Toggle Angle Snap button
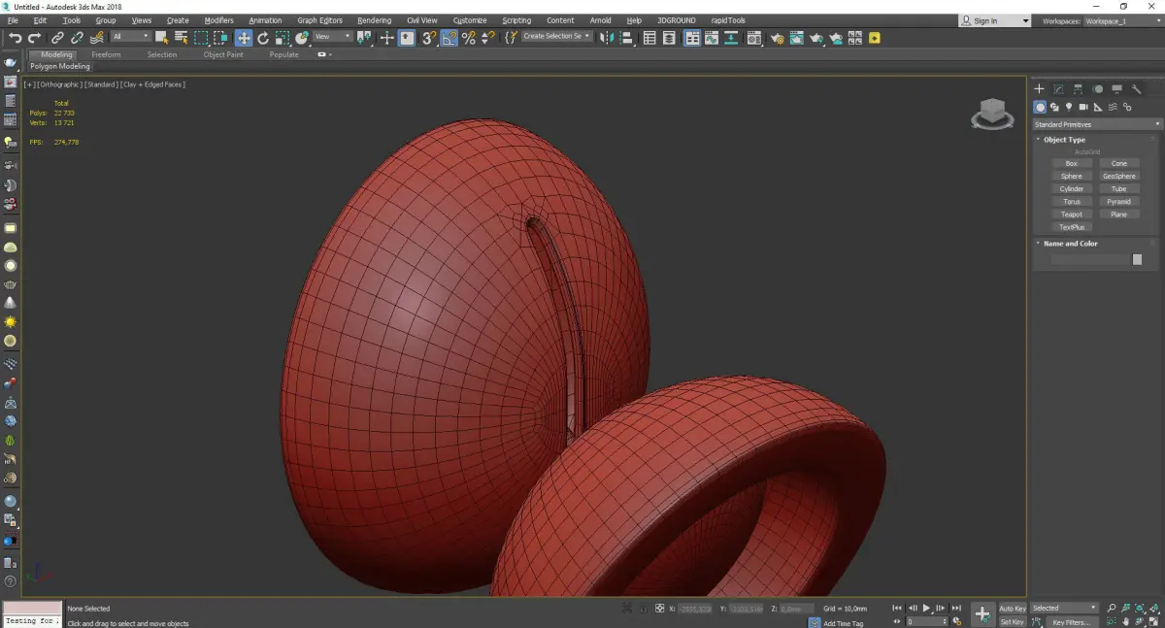Screen dimensions: 1165x628 point(449,38)
